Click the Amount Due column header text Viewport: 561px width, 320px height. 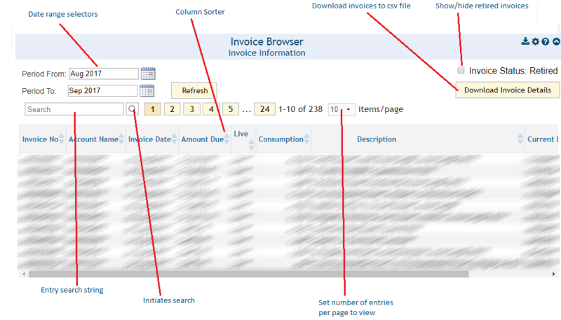203,139
